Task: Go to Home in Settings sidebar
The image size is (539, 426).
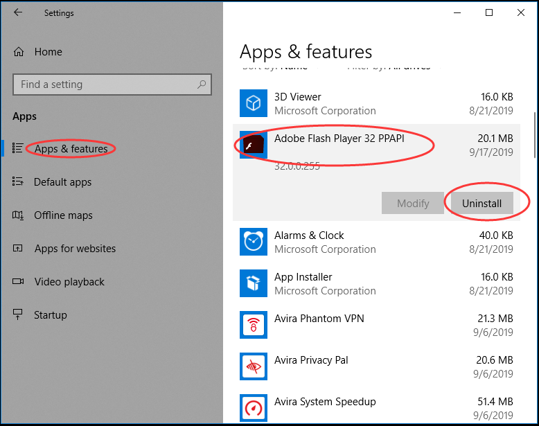Action: pos(48,52)
